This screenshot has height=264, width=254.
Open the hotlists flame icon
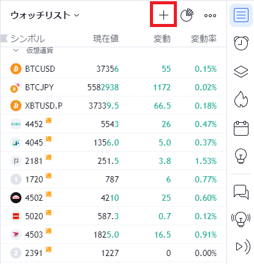[241, 99]
